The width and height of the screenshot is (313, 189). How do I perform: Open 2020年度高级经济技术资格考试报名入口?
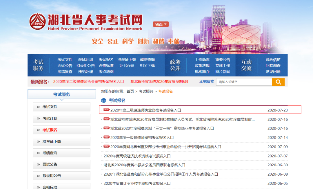[137, 156]
